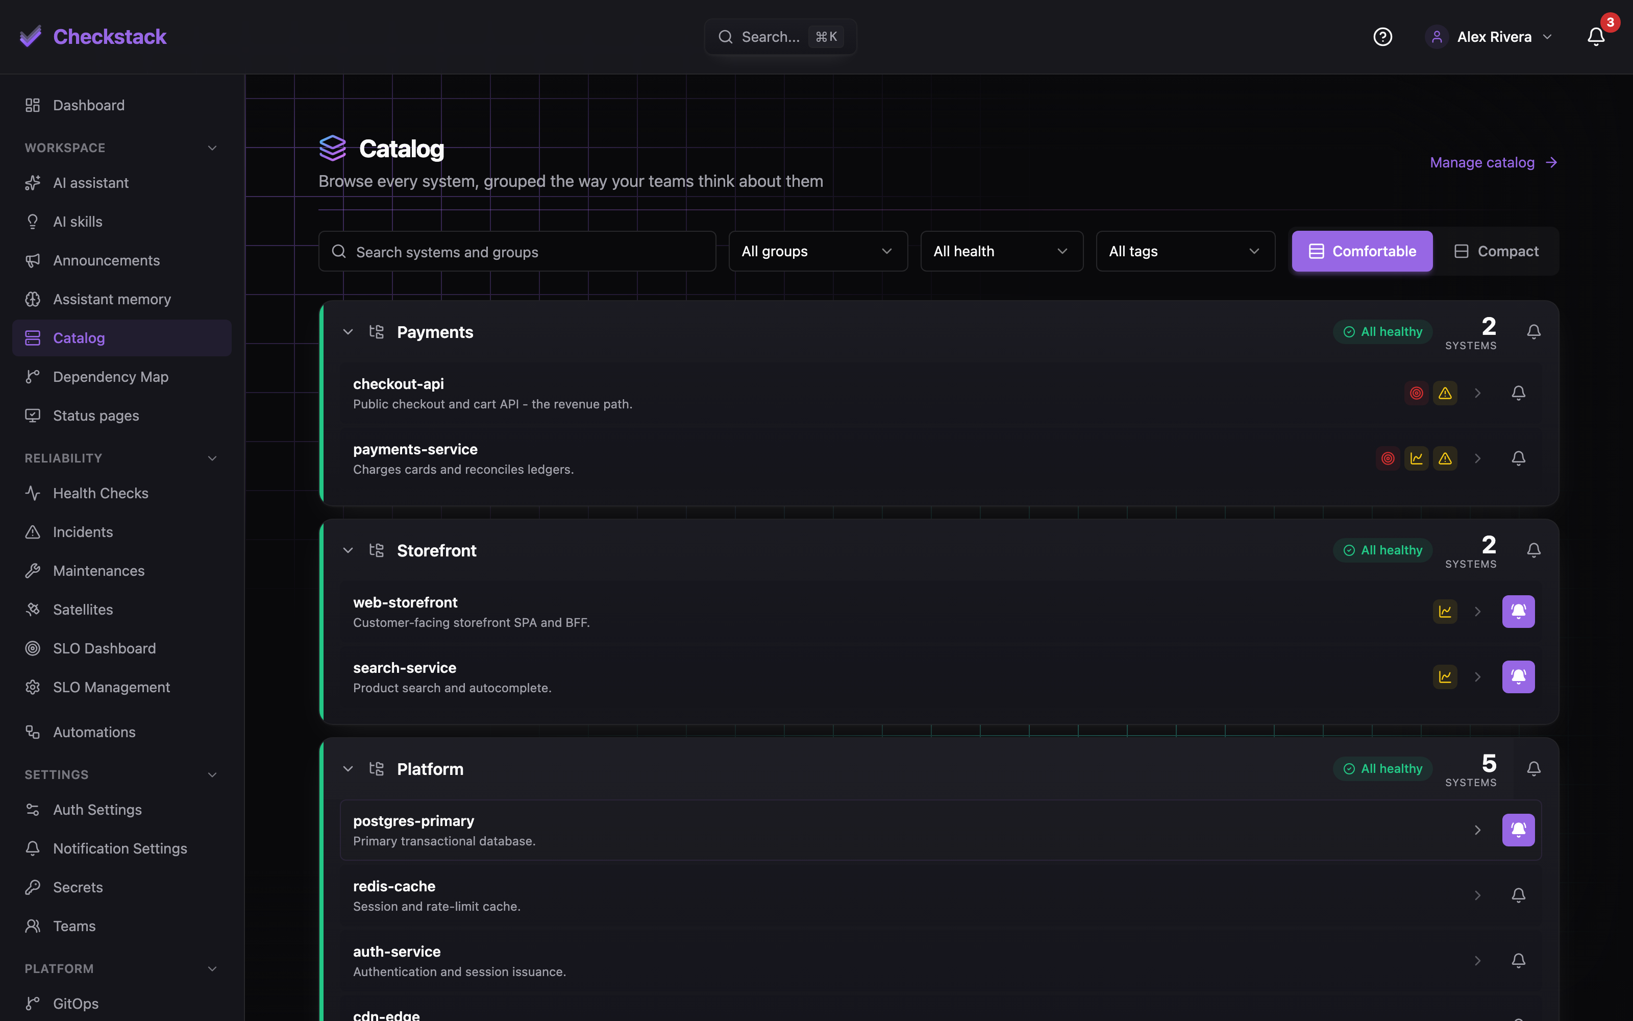
Task: Click the Alex Rivera avatar icon
Action: 1437,36
